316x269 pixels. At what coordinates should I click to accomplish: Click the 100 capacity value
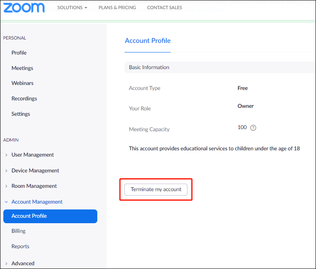tap(242, 127)
